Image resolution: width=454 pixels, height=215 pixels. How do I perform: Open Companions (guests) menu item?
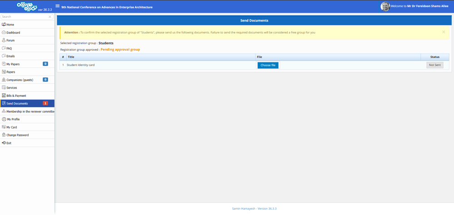point(20,80)
